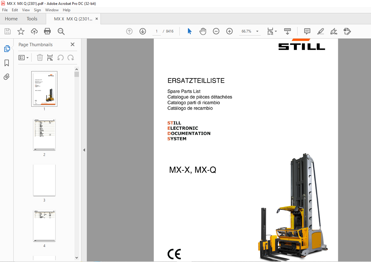Activate the Hand pan tool
The image size is (371, 262).
pos(203,31)
